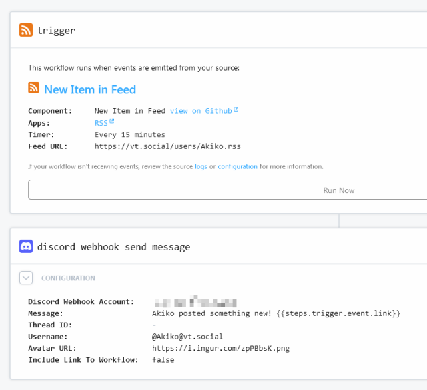This screenshot has height=390, width=427.
Task: Select the trigger step title
Action: [56, 31]
